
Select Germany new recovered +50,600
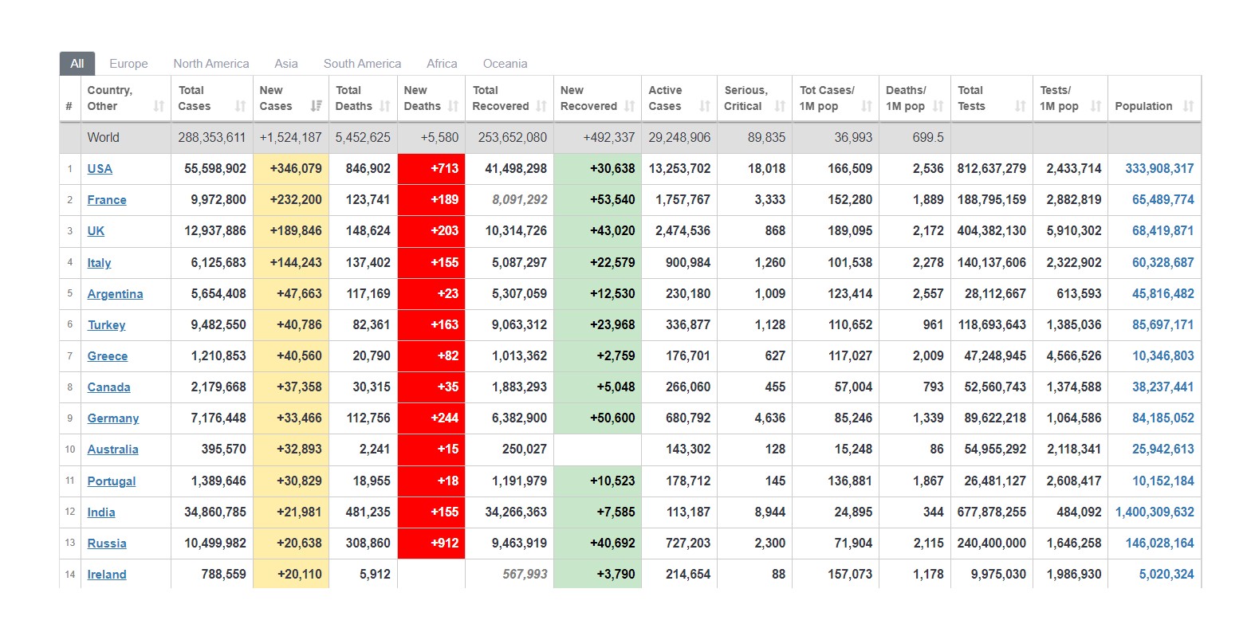tap(612, 418)
